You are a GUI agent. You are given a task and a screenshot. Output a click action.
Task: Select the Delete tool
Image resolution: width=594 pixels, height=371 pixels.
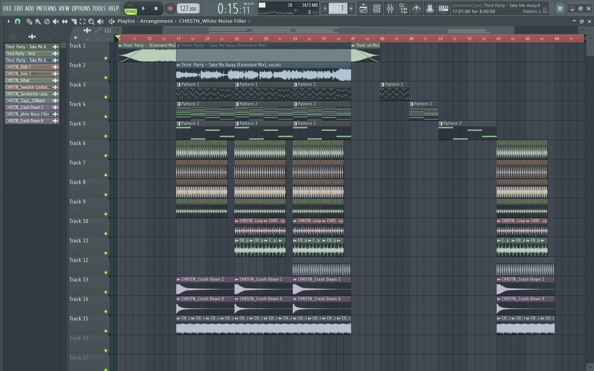pos(47,21)
